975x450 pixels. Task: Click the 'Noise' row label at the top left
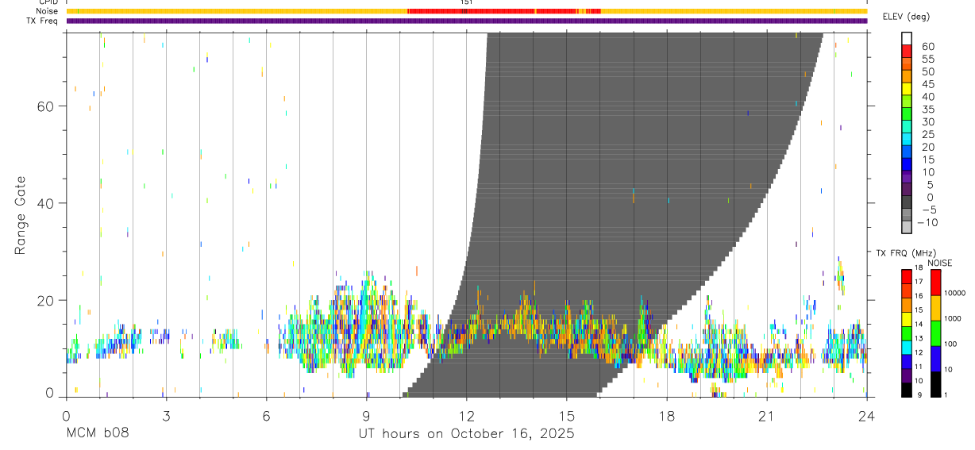pyautogui.click(x=48, y=11)
